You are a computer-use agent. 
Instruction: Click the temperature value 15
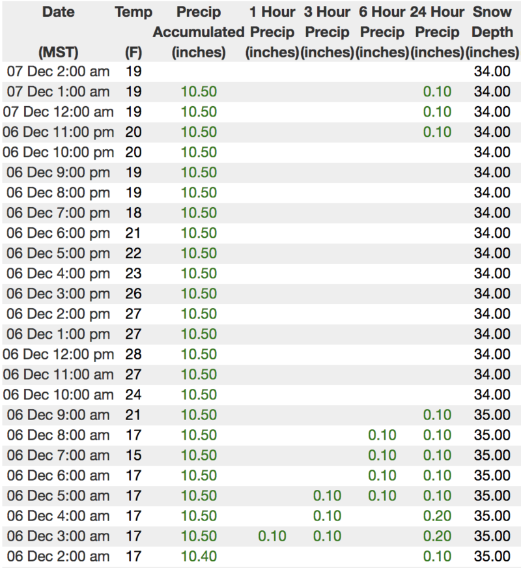(x=133, y=455)
